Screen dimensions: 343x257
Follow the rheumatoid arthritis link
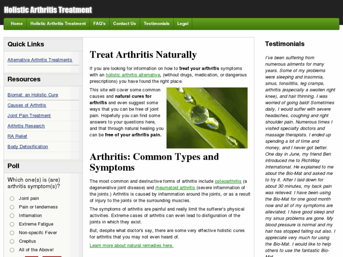pyautogui.click(x=175, y=188)
